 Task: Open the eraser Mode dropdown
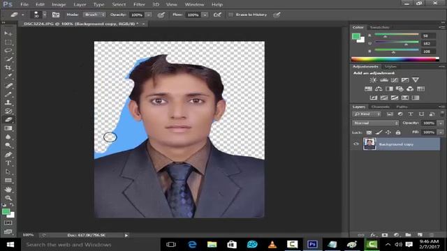coord(94,15)
